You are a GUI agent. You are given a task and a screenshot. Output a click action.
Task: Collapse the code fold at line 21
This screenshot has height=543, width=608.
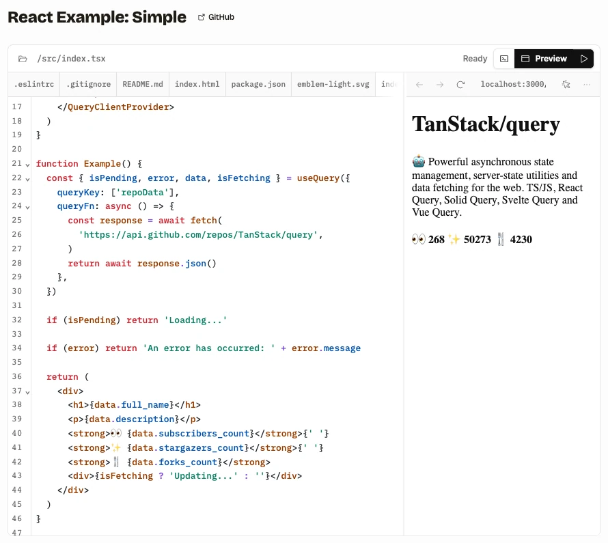point(27,165)
